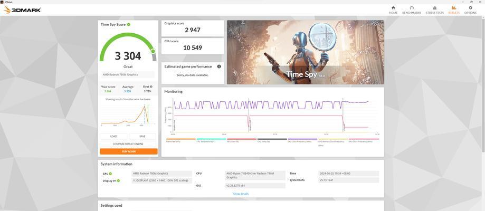485x211 pixels.
Task: Expand system info via Show details
Action: pos(241,194)
